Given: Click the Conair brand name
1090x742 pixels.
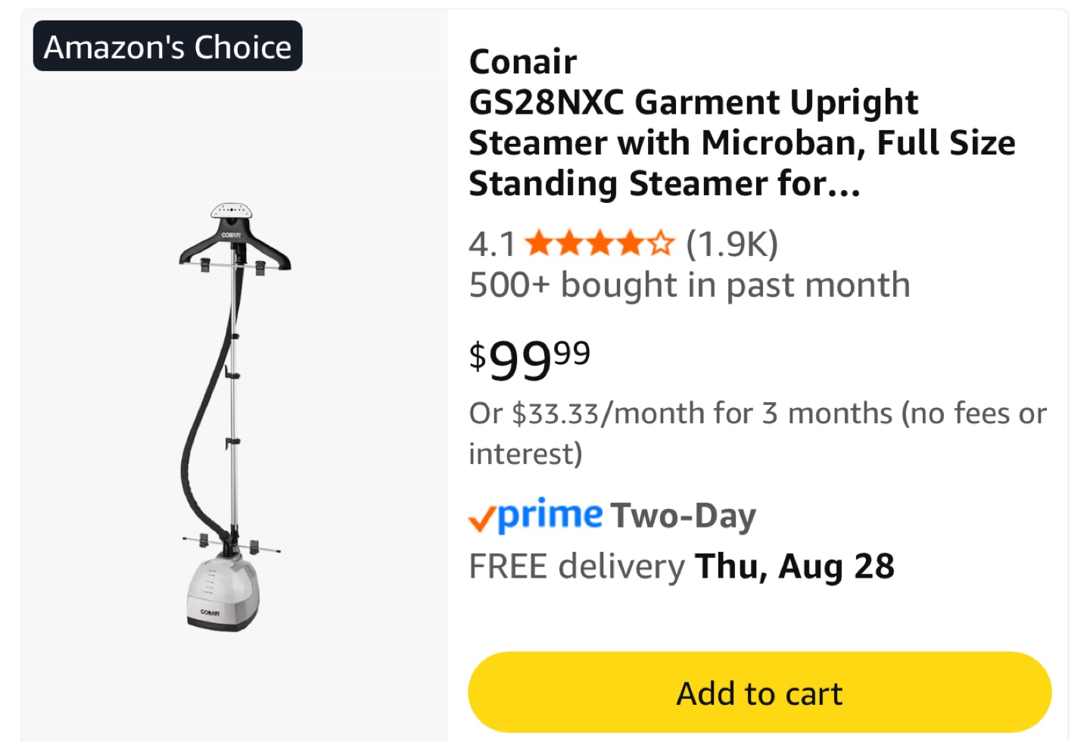Looking at the screenshot, I should coord(523,62).
